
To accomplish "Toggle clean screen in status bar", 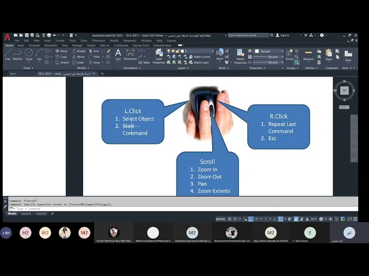I will (x=349, y=219).
